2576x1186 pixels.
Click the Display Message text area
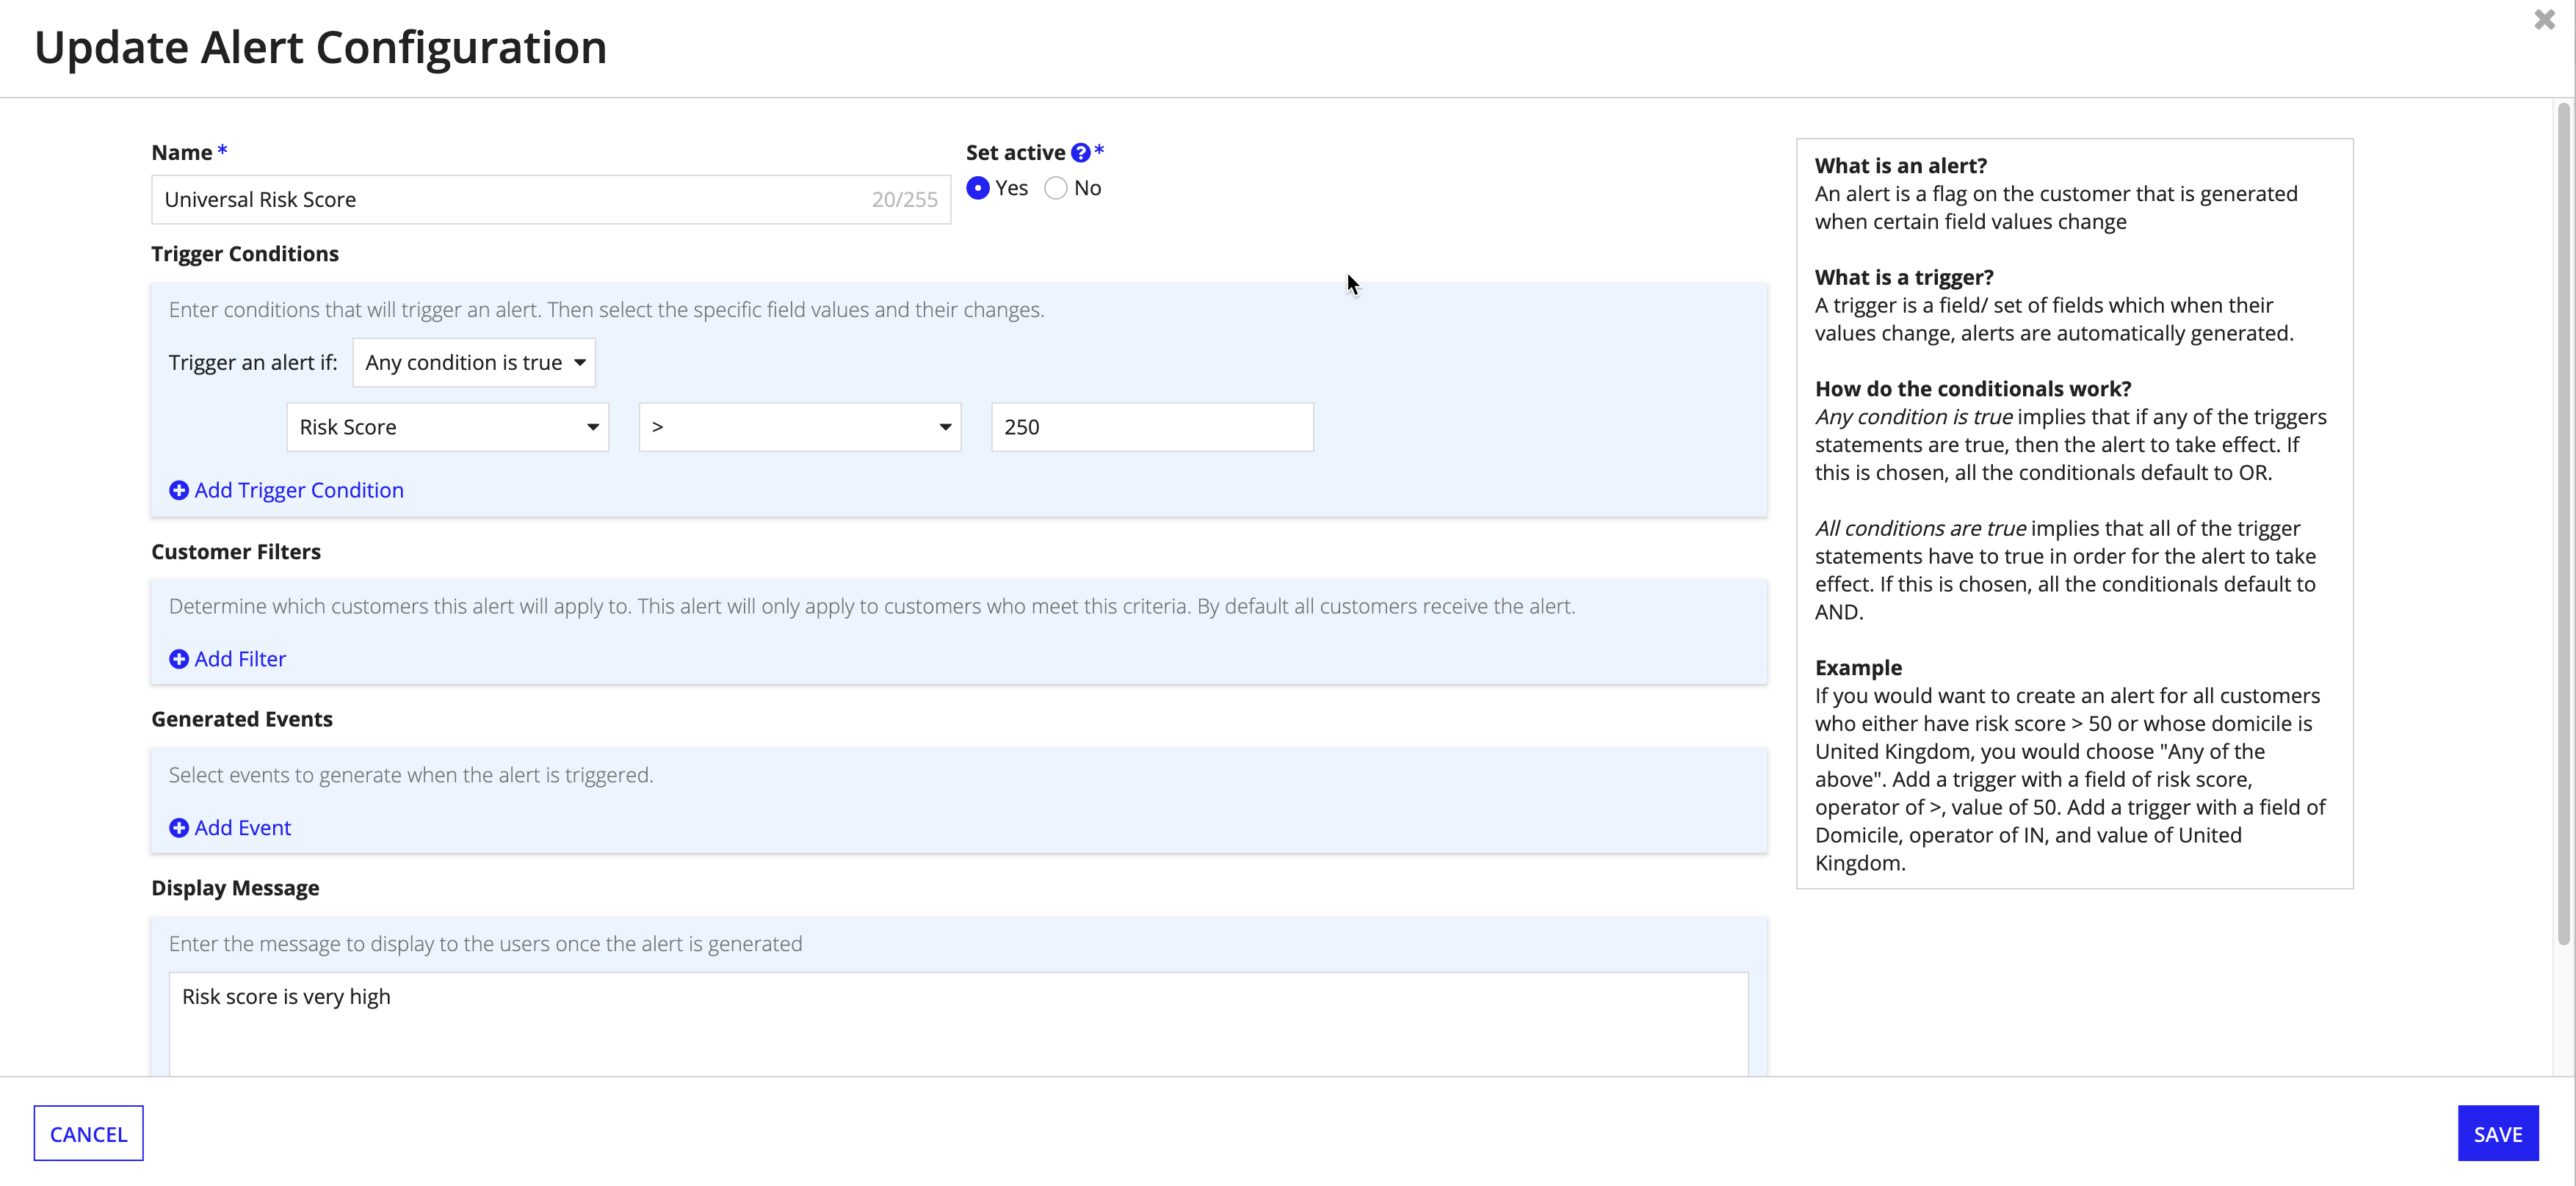(x=958, y=1024)
